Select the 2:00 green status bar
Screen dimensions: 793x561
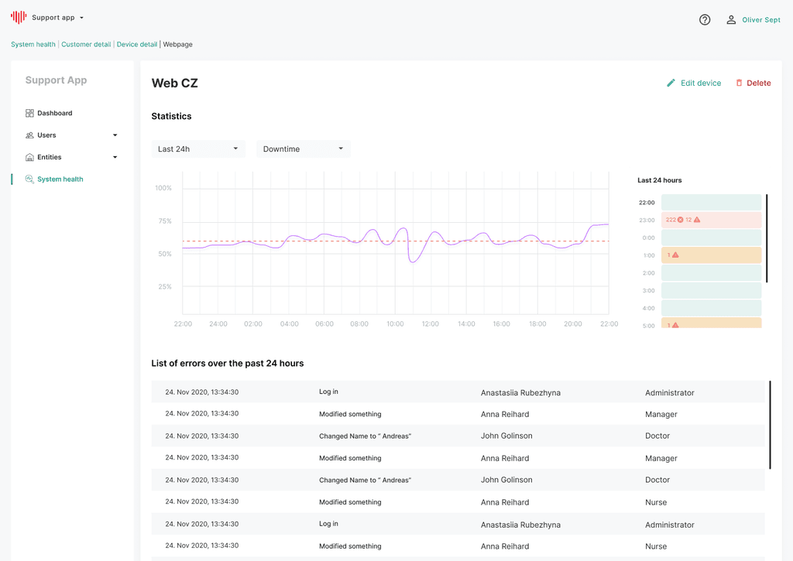(711, 273)
